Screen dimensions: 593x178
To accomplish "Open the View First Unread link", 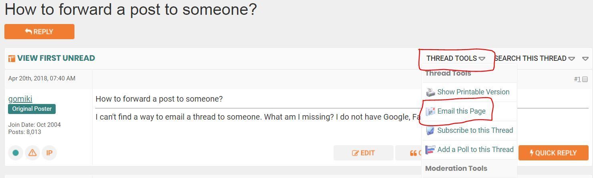I will pos(56,58).
